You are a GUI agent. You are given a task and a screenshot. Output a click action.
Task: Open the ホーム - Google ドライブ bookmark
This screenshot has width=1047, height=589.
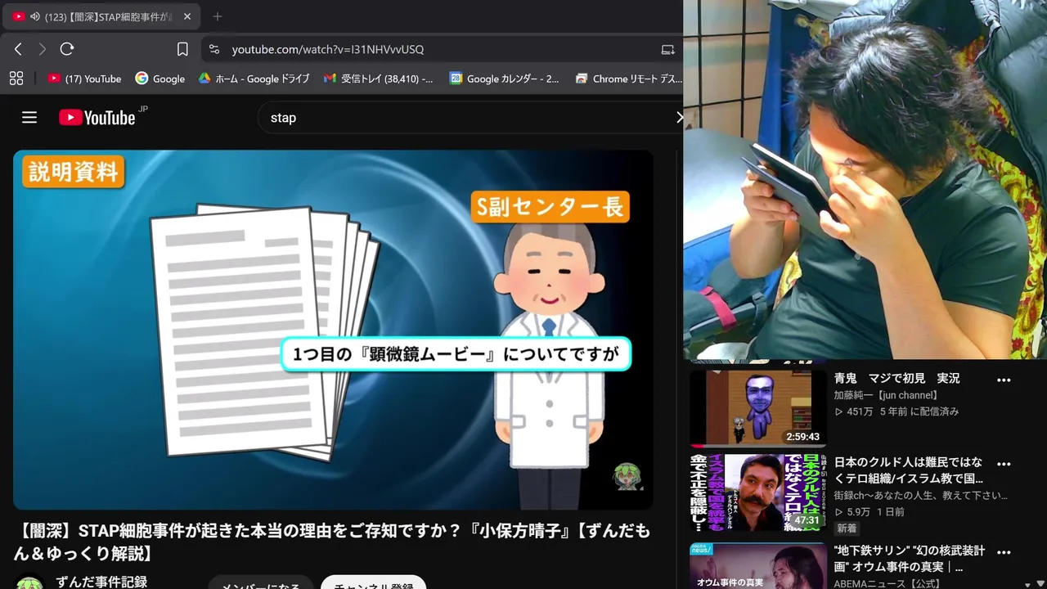(x=254, y=79)
